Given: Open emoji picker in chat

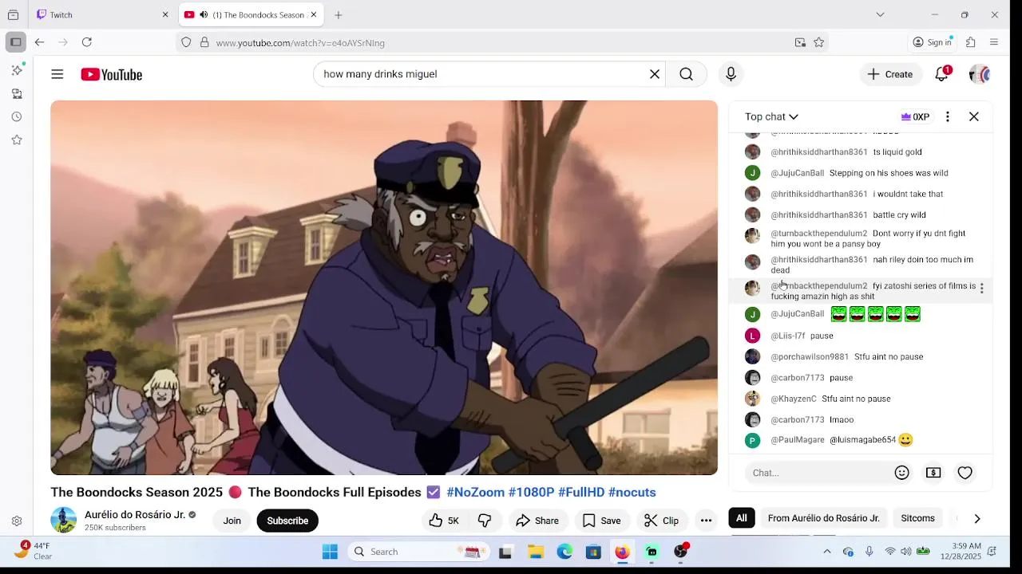Looking at the screenshot, I should (x=901, y=473).
